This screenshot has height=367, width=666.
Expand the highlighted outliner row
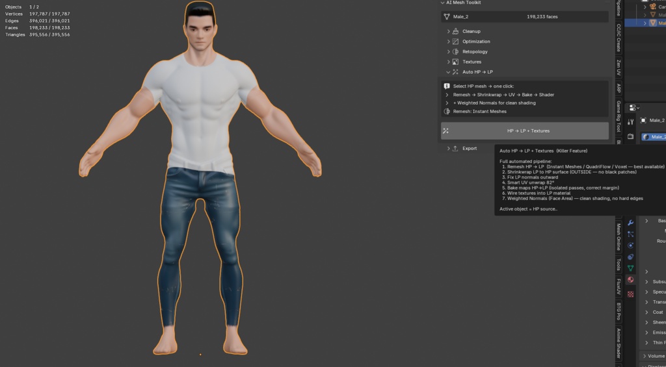(x=645, y=23)
